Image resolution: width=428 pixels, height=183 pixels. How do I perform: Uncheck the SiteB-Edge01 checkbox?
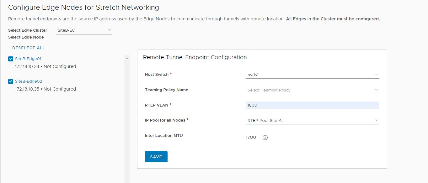pos(11,59)
